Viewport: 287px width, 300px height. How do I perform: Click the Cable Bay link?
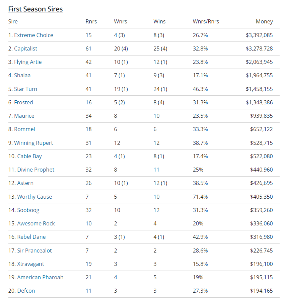click(x=29, y=156)
